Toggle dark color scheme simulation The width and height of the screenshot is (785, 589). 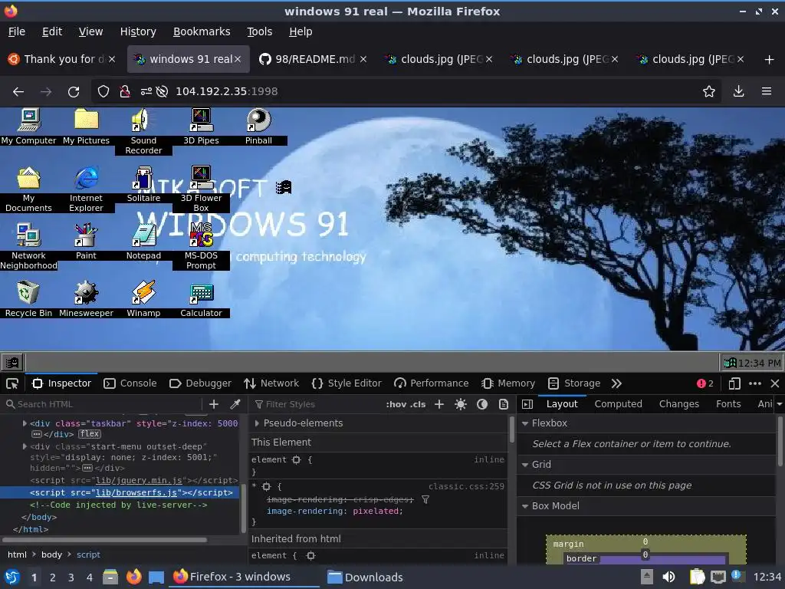coord(482,404)
